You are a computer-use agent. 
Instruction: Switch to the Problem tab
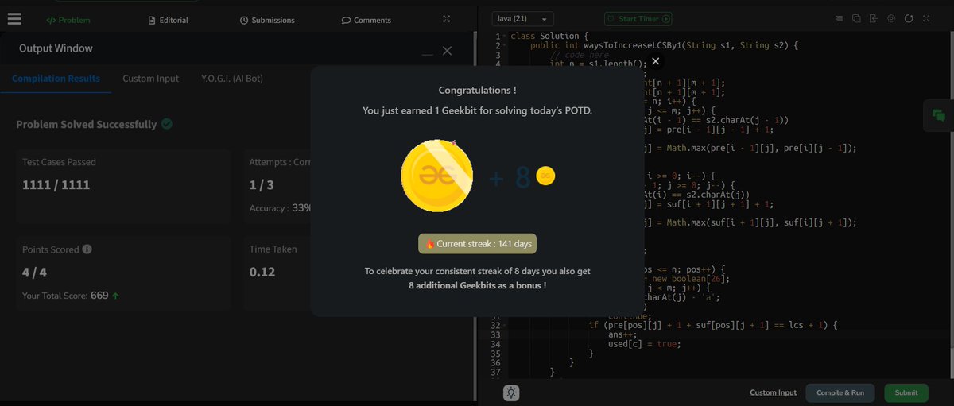click(68, 20)
